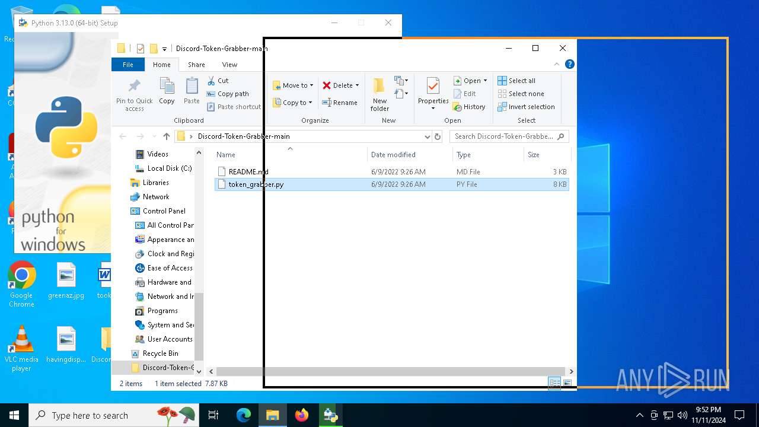
Task: Expand the Open button dropdown
Action: 485,81
